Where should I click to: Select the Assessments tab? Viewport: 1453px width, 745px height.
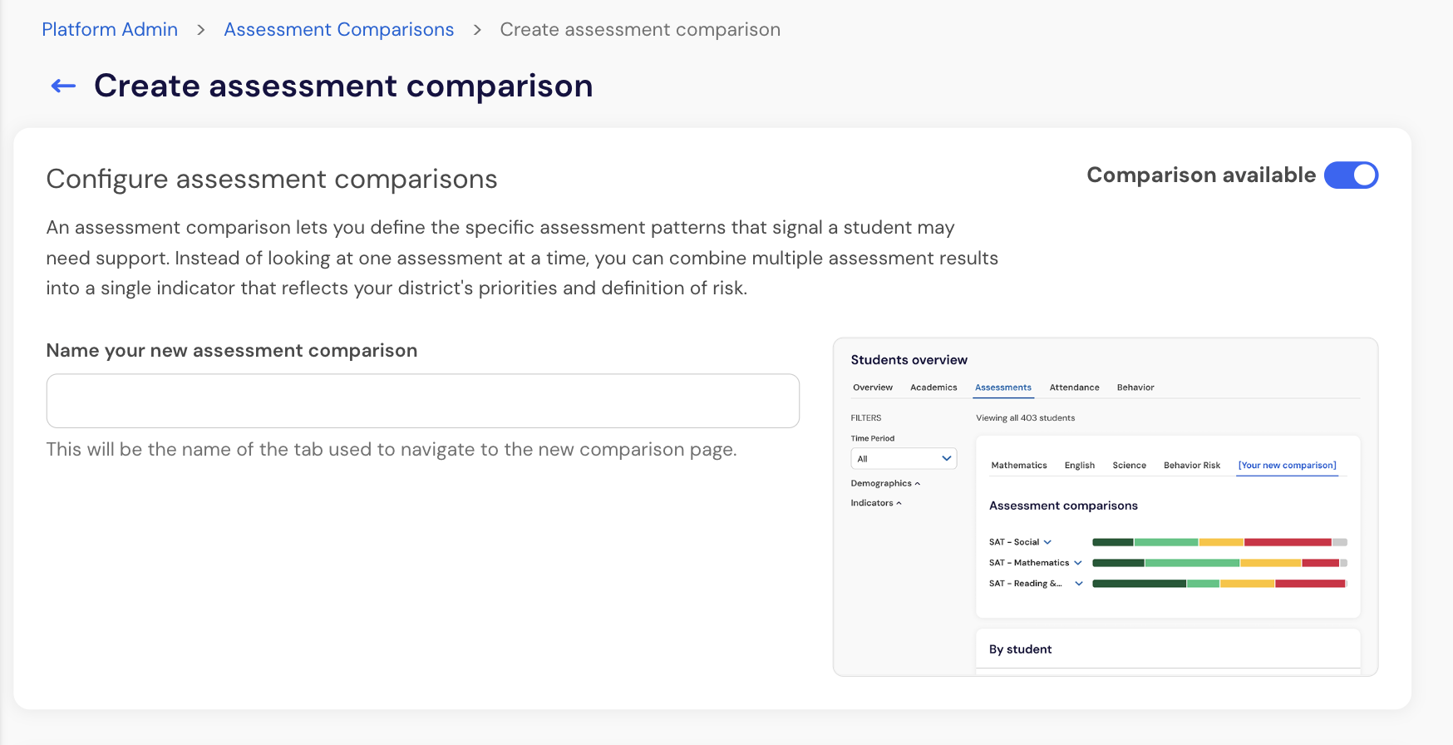click(1003, 387)
